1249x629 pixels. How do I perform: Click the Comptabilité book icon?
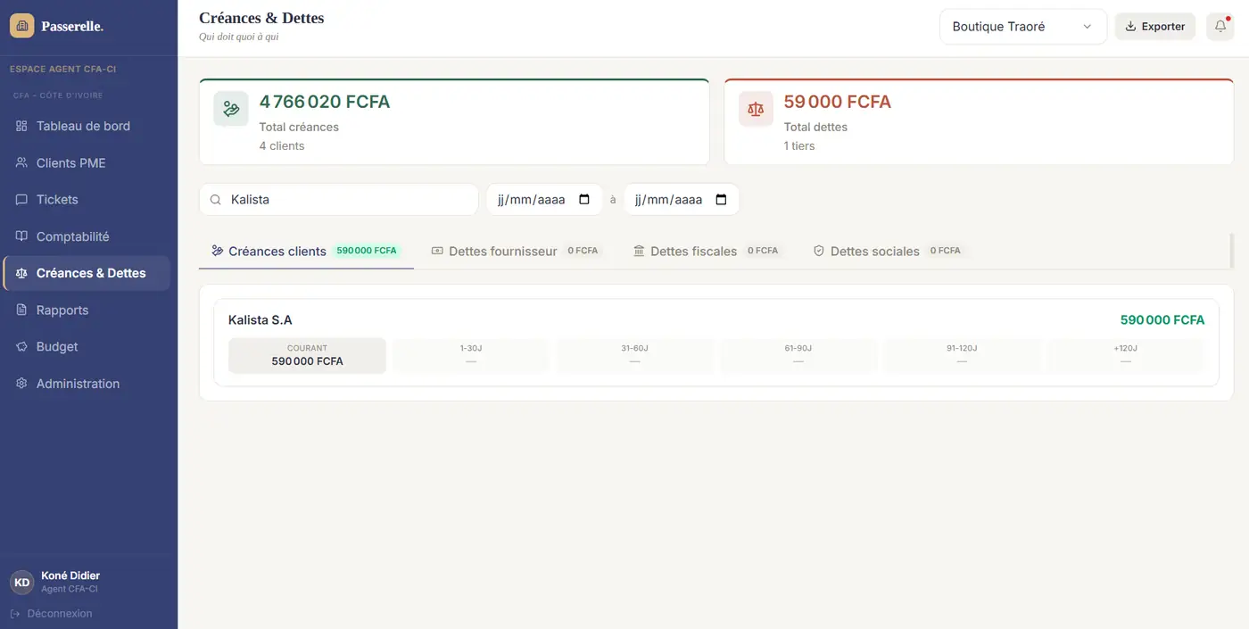pyautogui.click(x=21, y=236)
